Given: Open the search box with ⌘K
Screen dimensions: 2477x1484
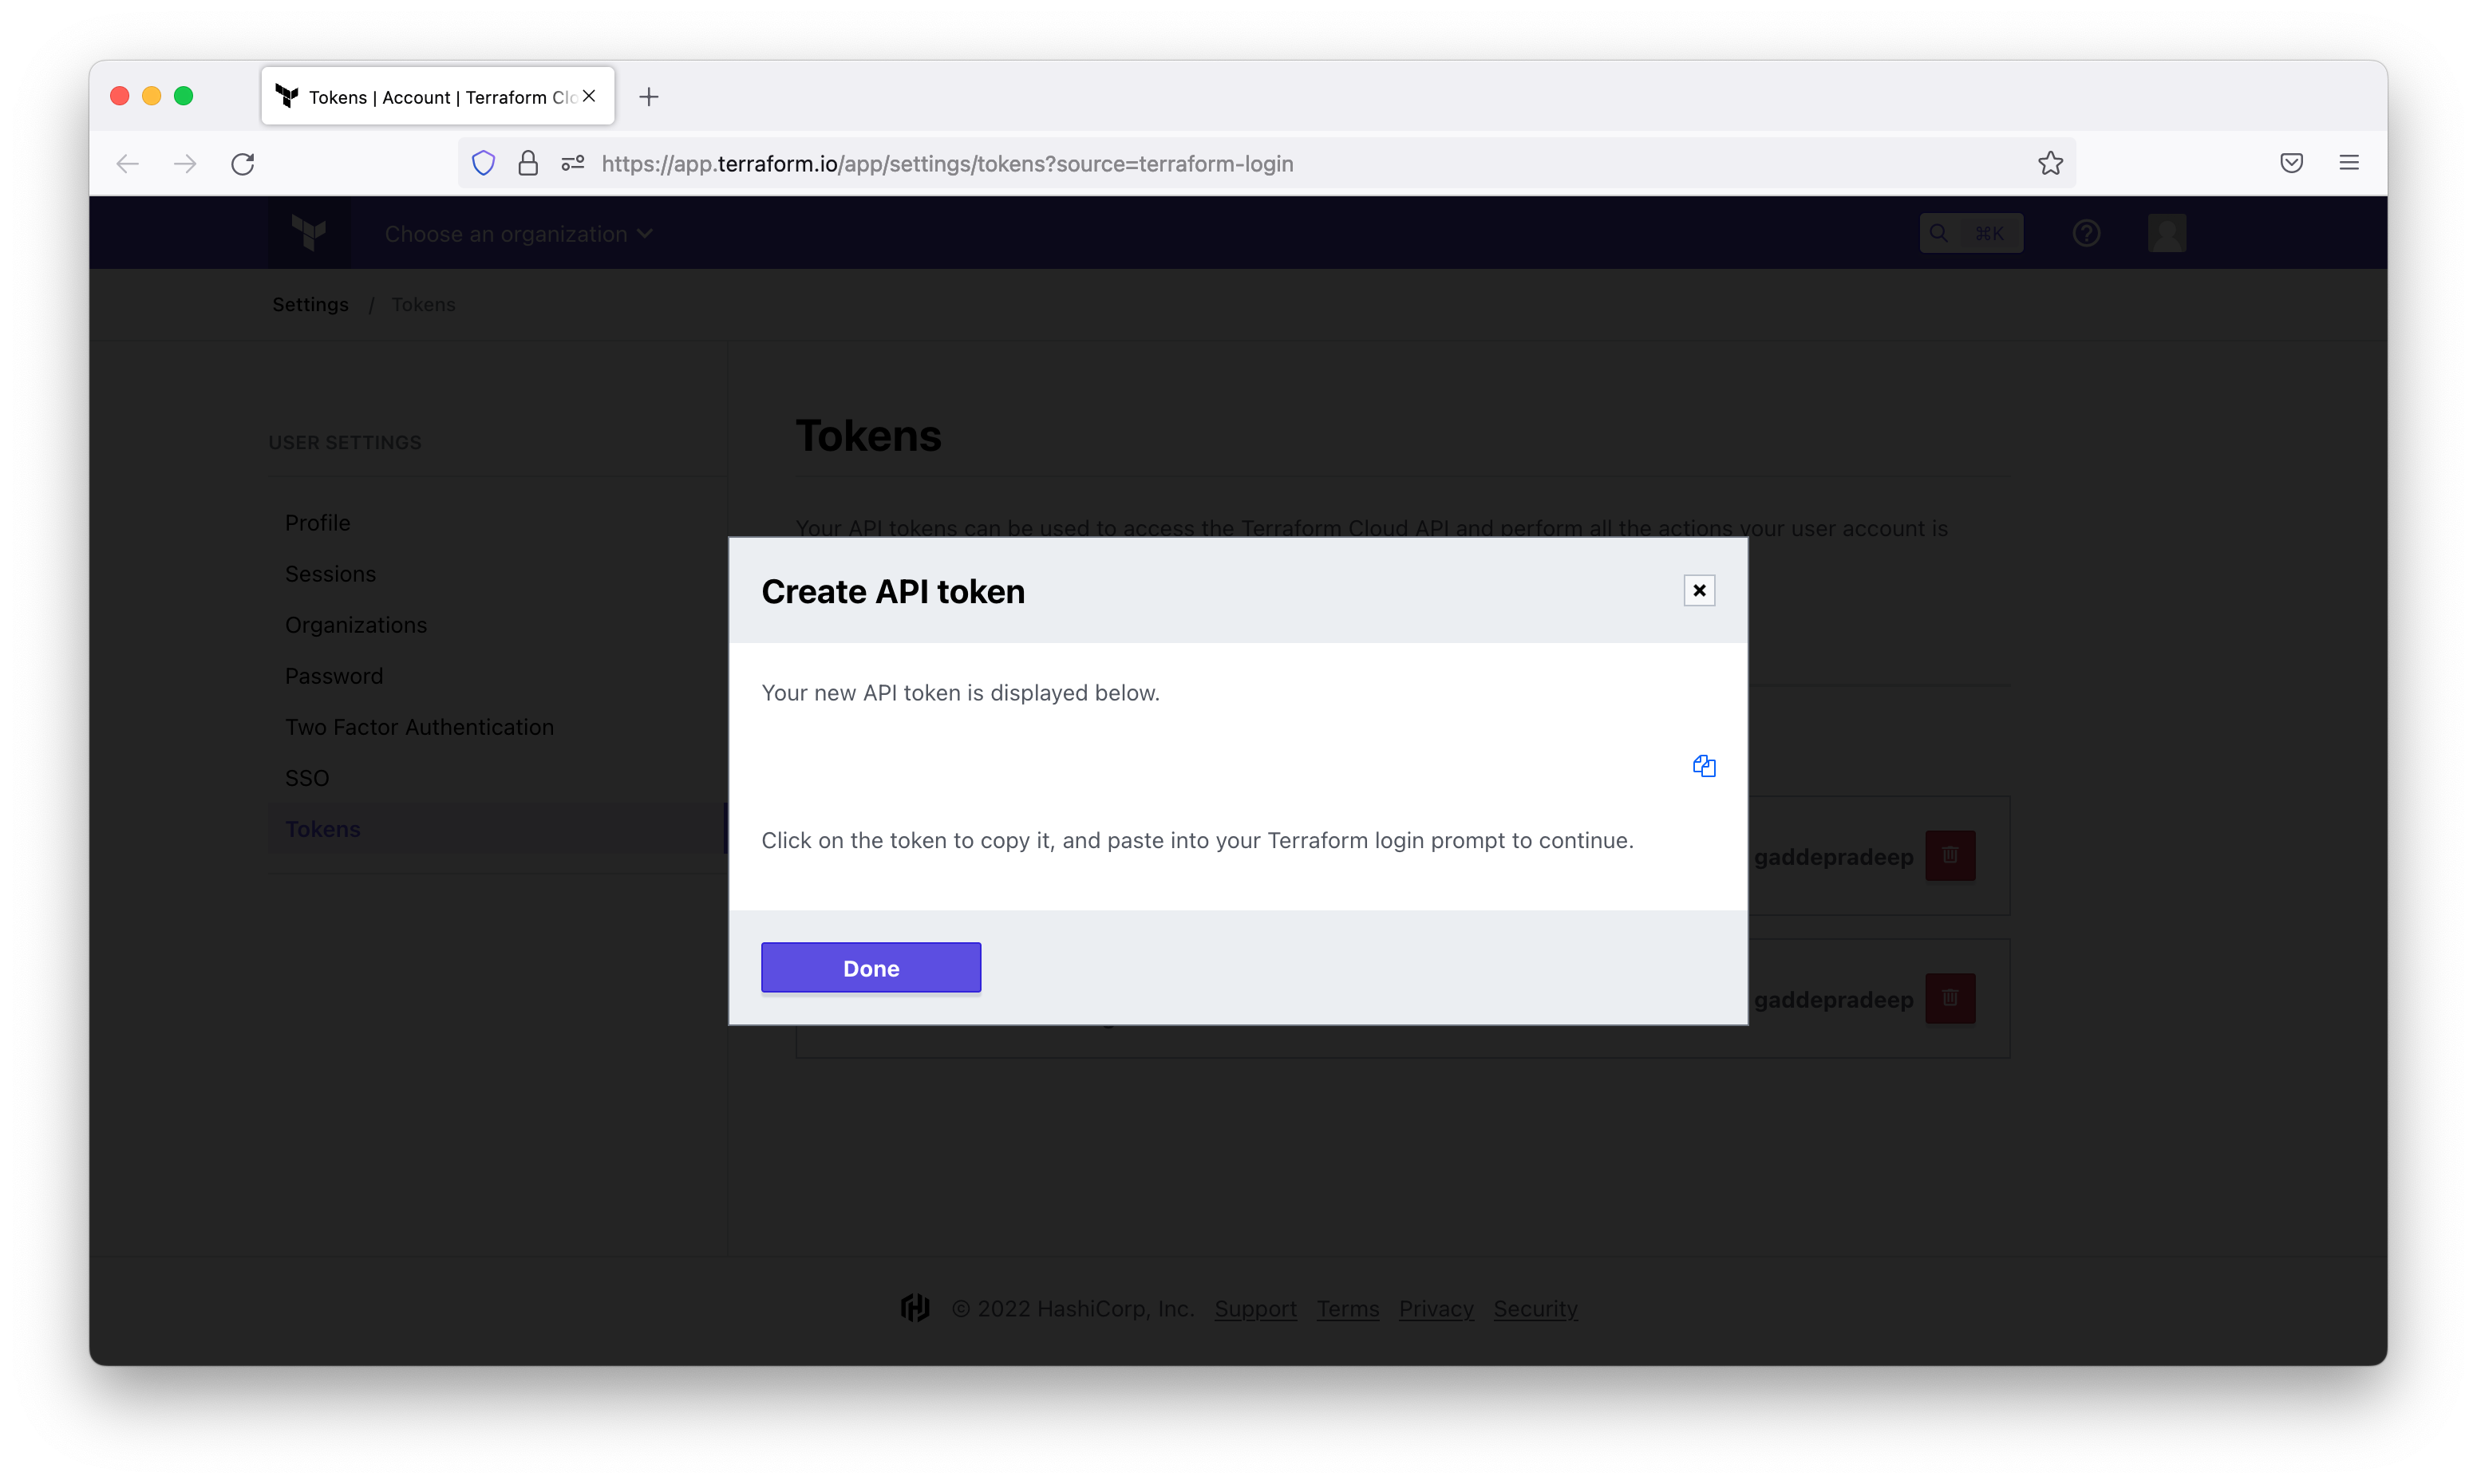Looking at the screenshot, I should coord(1970,233).
